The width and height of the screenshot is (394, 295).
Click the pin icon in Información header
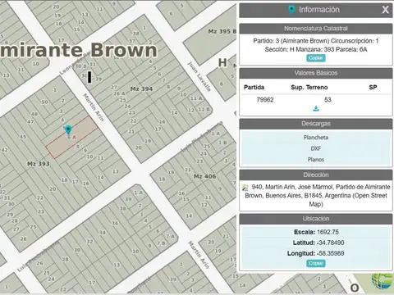click(291, 10)
